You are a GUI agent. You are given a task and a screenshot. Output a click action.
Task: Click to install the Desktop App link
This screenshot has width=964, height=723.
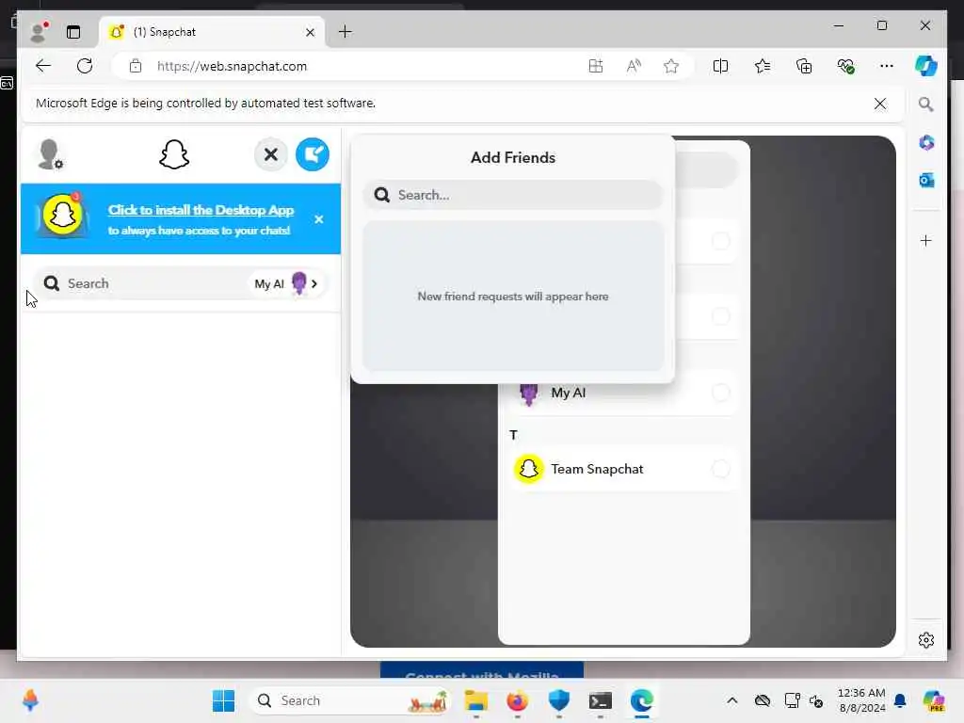point(201,210)
